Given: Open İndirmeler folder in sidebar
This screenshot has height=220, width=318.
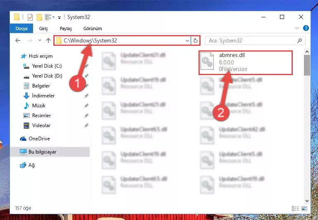Looking at the screenshot, I should pyautogui.click(x=43, y=95).
